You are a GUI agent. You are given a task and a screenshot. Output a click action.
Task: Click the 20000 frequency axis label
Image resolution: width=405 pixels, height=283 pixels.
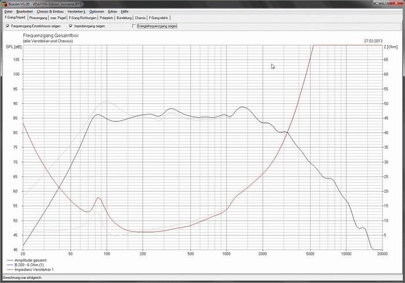click(x=382, y=254)
